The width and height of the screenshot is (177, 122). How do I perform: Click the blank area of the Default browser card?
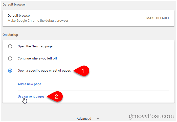point(104,18)
